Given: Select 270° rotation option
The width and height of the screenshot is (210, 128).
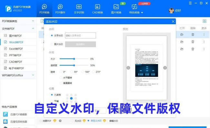Looking at the screenshot, I should click(x=93, y=72).
